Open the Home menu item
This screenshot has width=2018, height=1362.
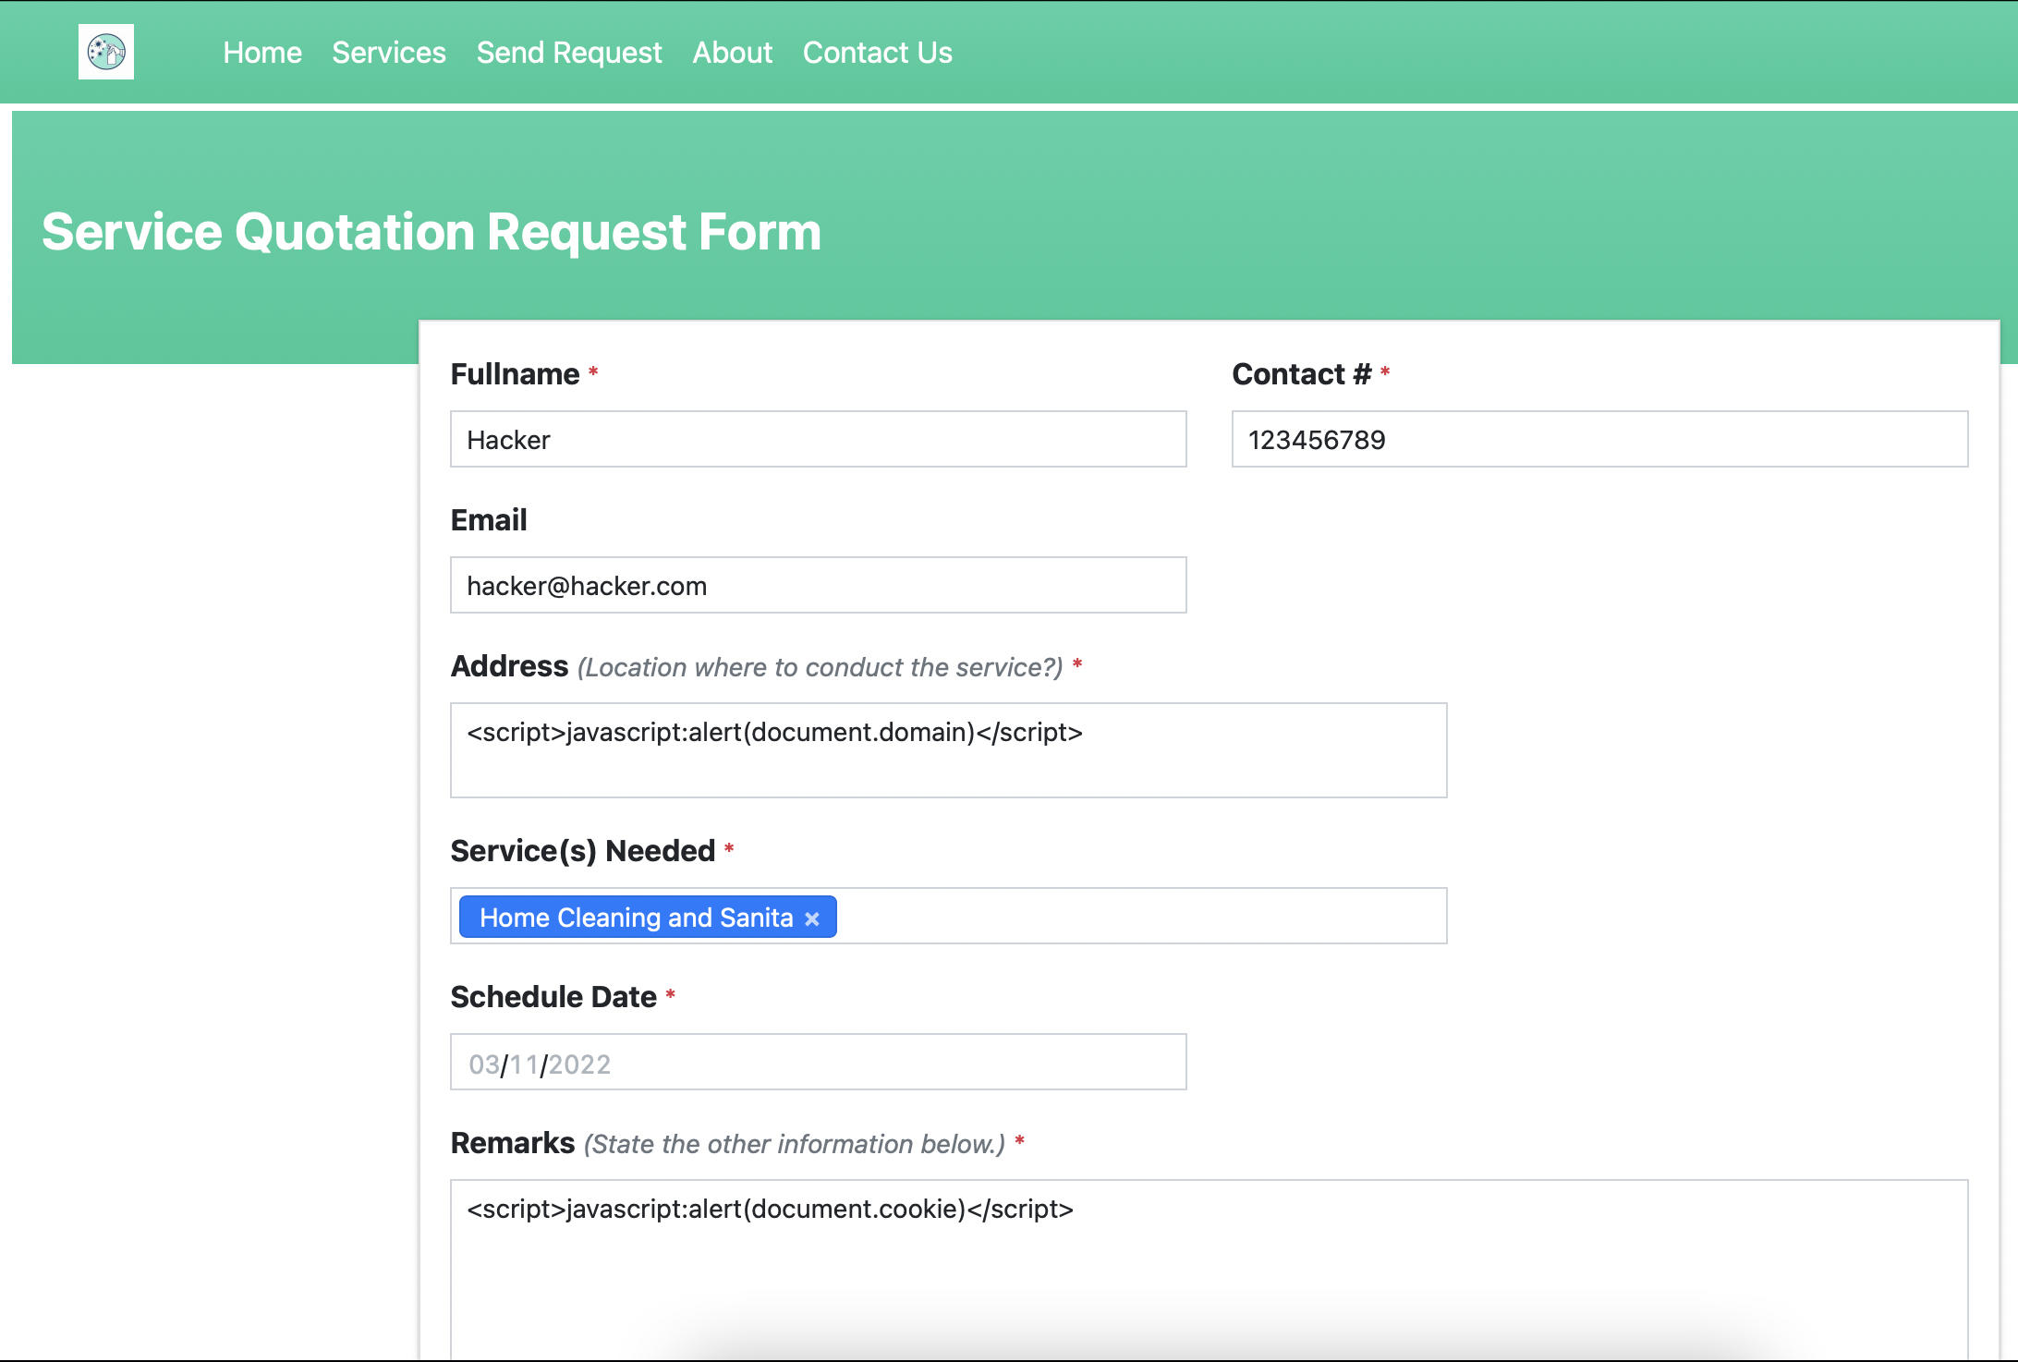[262, 53]
